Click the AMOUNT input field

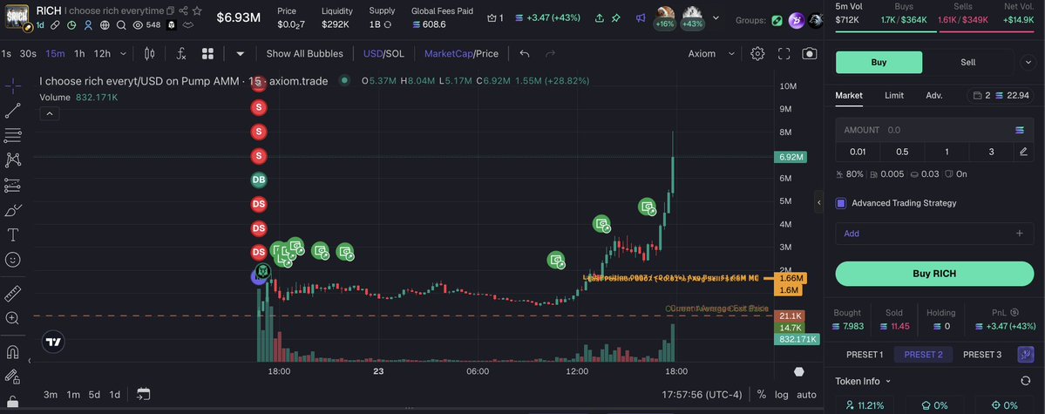click(934, 130)
